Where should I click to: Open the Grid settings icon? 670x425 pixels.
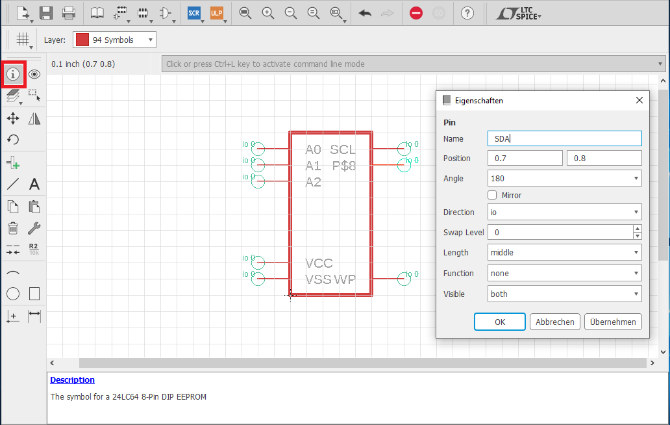[x=23, y=40]
